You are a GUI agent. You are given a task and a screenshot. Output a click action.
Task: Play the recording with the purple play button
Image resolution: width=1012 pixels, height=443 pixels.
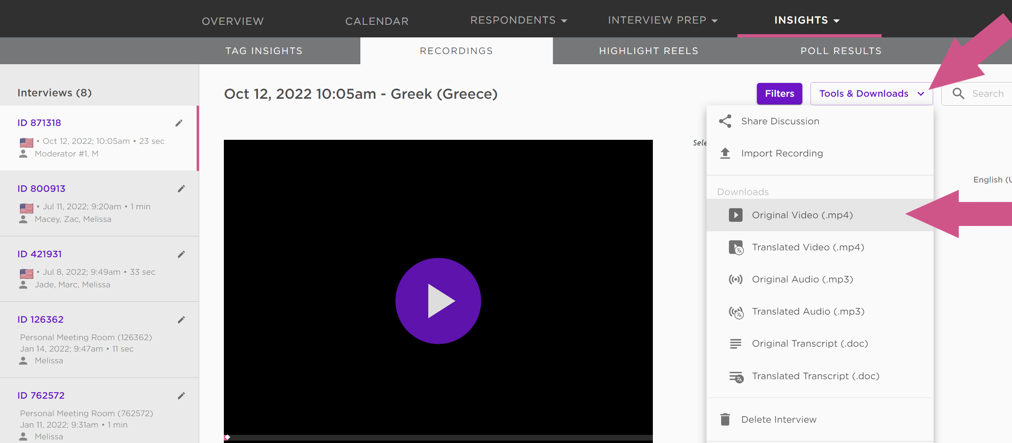438,301
